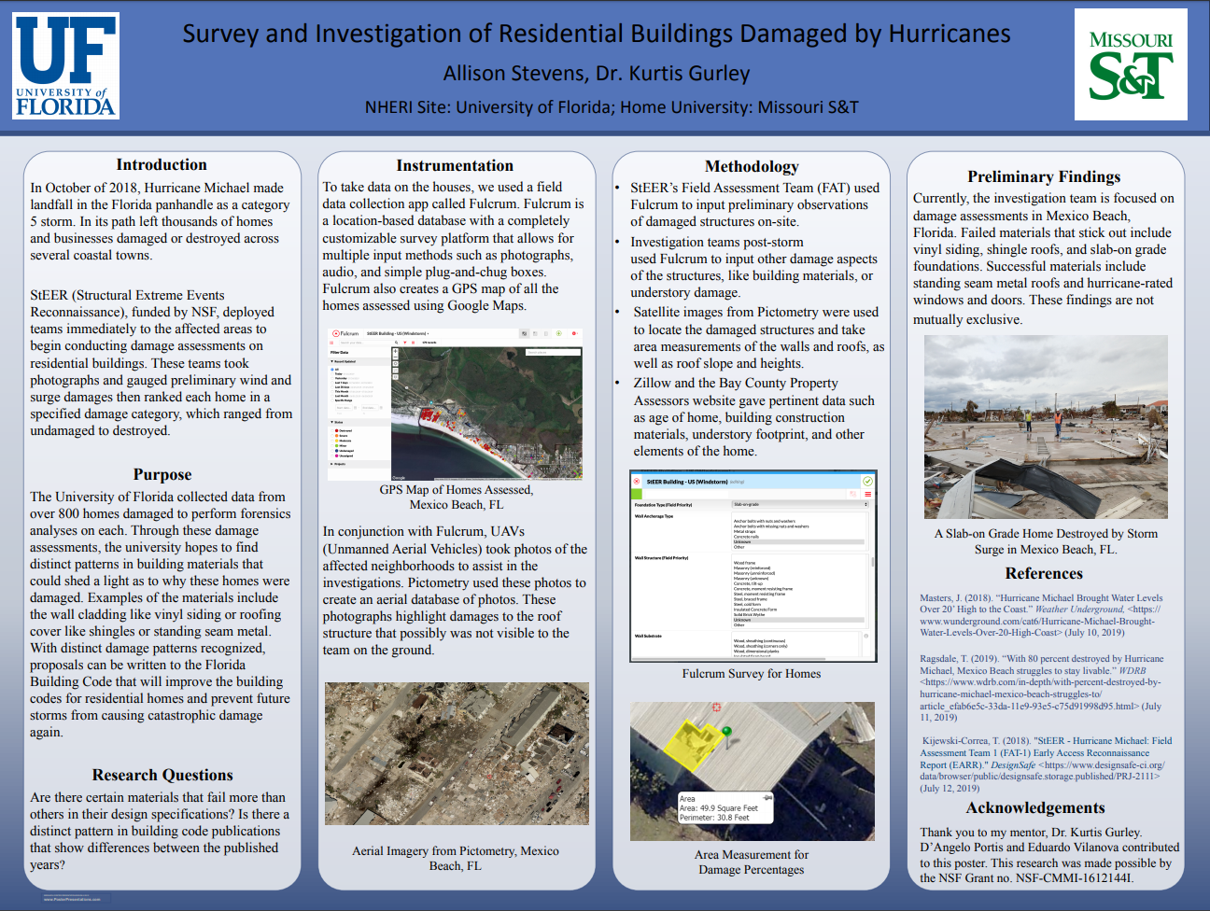Select the 'All' radio under Record Updated

pyautogui.click(x=332, y=370)
